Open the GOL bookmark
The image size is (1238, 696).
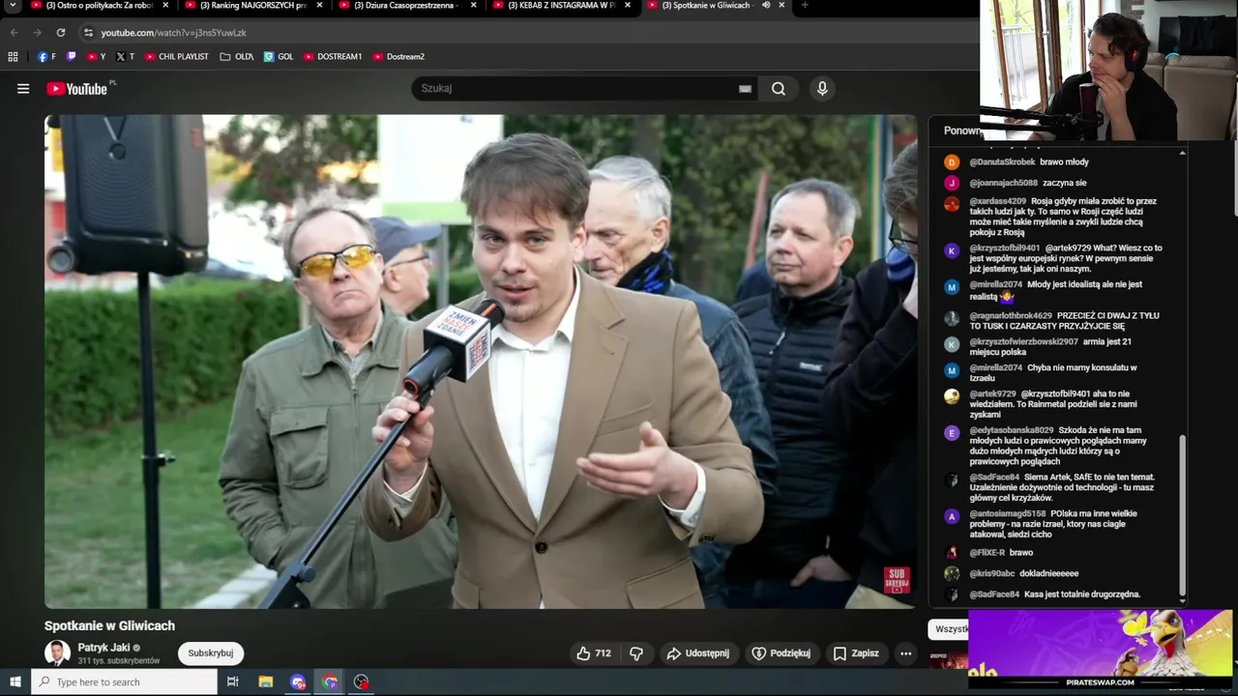(x=279, y=57)
